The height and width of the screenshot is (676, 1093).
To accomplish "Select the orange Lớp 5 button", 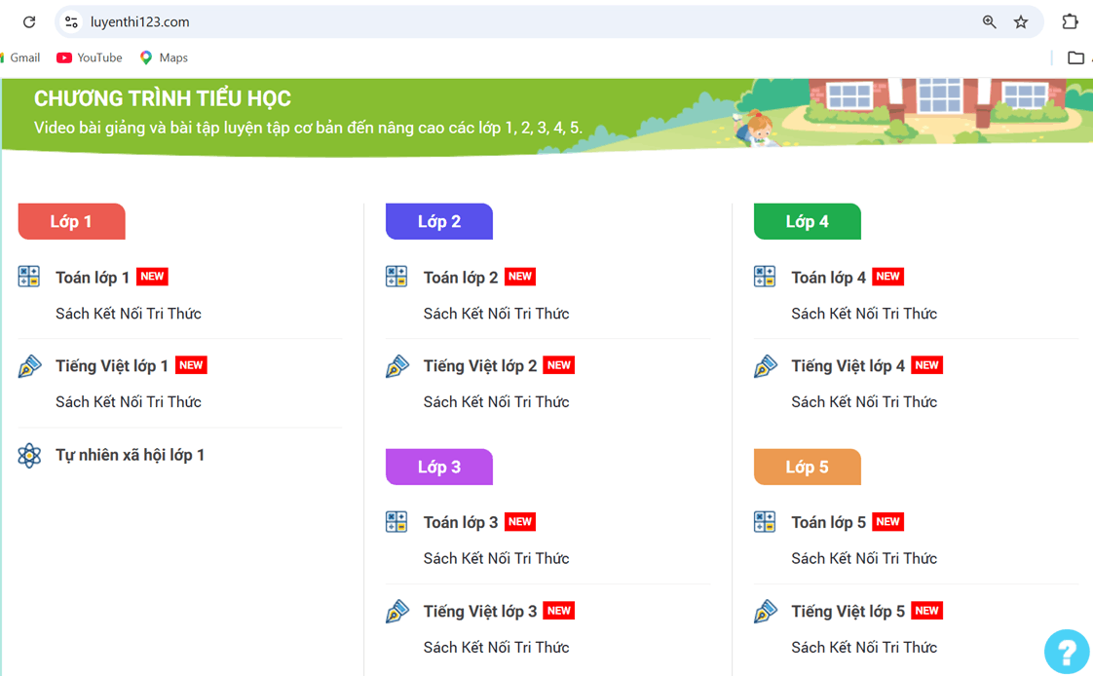I will pyautogui.click(x=808, y=467).
